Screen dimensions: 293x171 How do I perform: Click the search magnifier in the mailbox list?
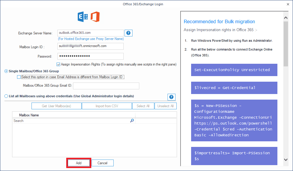point(132,120)
